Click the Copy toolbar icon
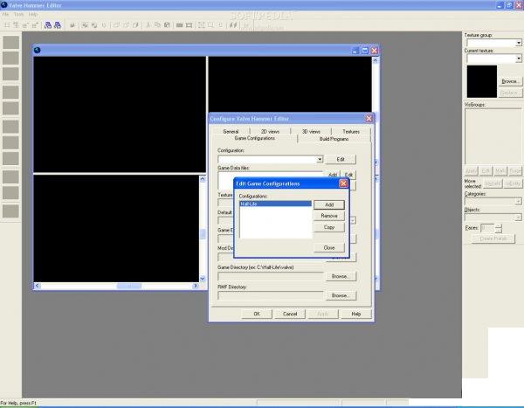Image resolution: width=524 pixels, height=408 pixels. (157, 25)
